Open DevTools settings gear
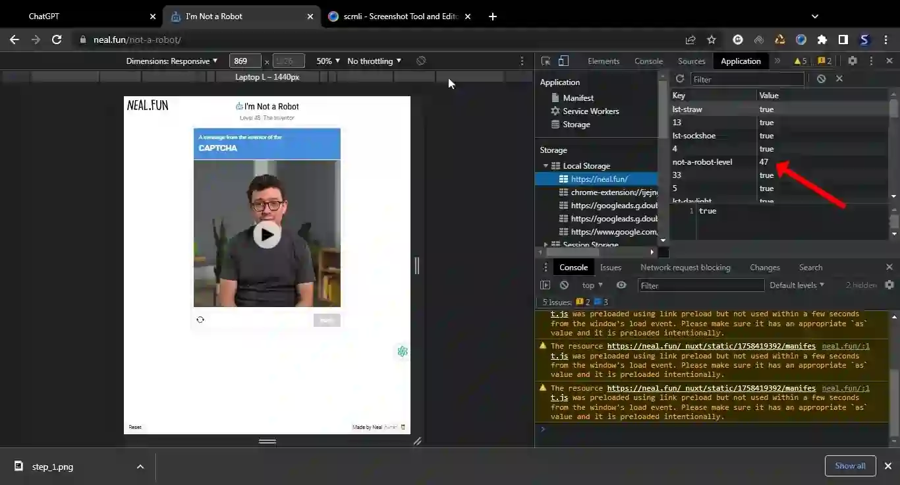Image resolution: width=900 pixels, height=485 pixels. (x=853, y=61)
